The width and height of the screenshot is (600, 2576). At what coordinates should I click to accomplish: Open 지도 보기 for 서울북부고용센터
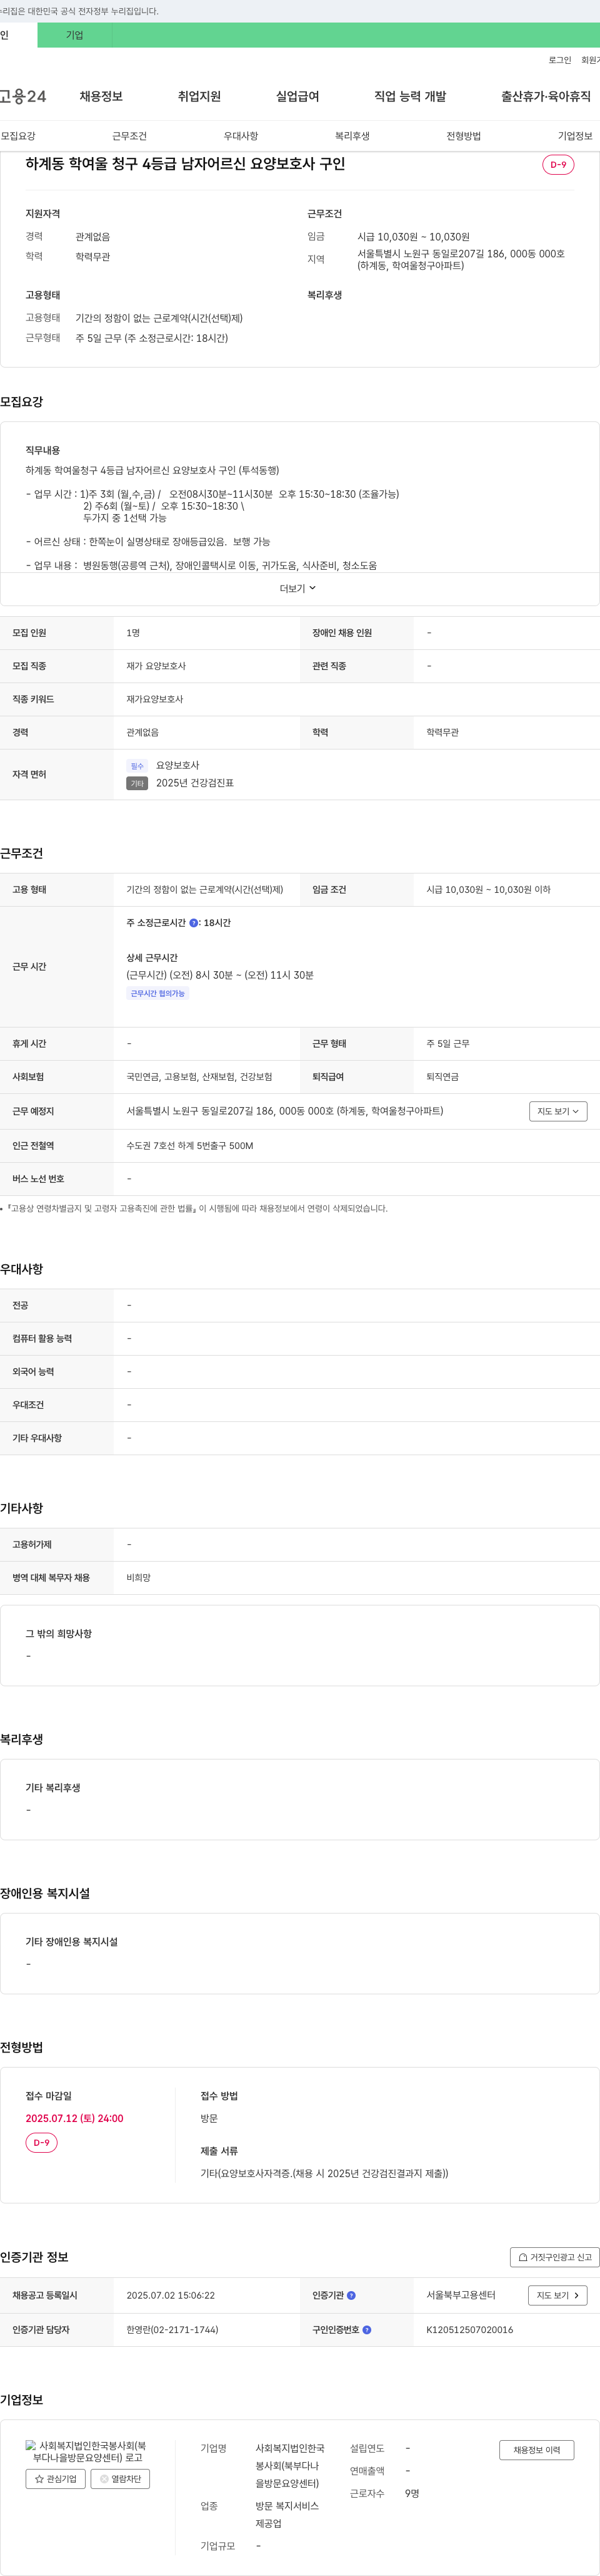pos(557,2295)
